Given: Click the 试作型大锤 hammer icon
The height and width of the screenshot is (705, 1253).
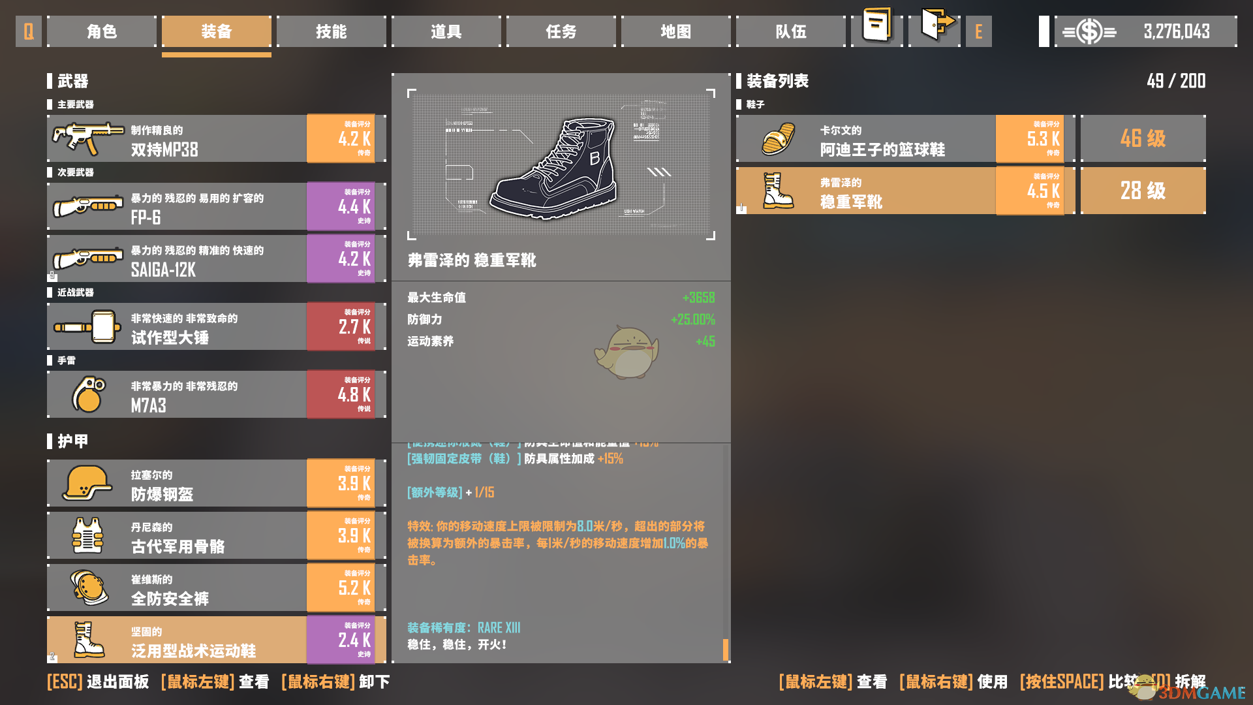Looking at the screenshot, I should [87, 326].
